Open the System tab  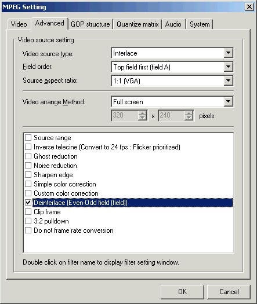200,24
